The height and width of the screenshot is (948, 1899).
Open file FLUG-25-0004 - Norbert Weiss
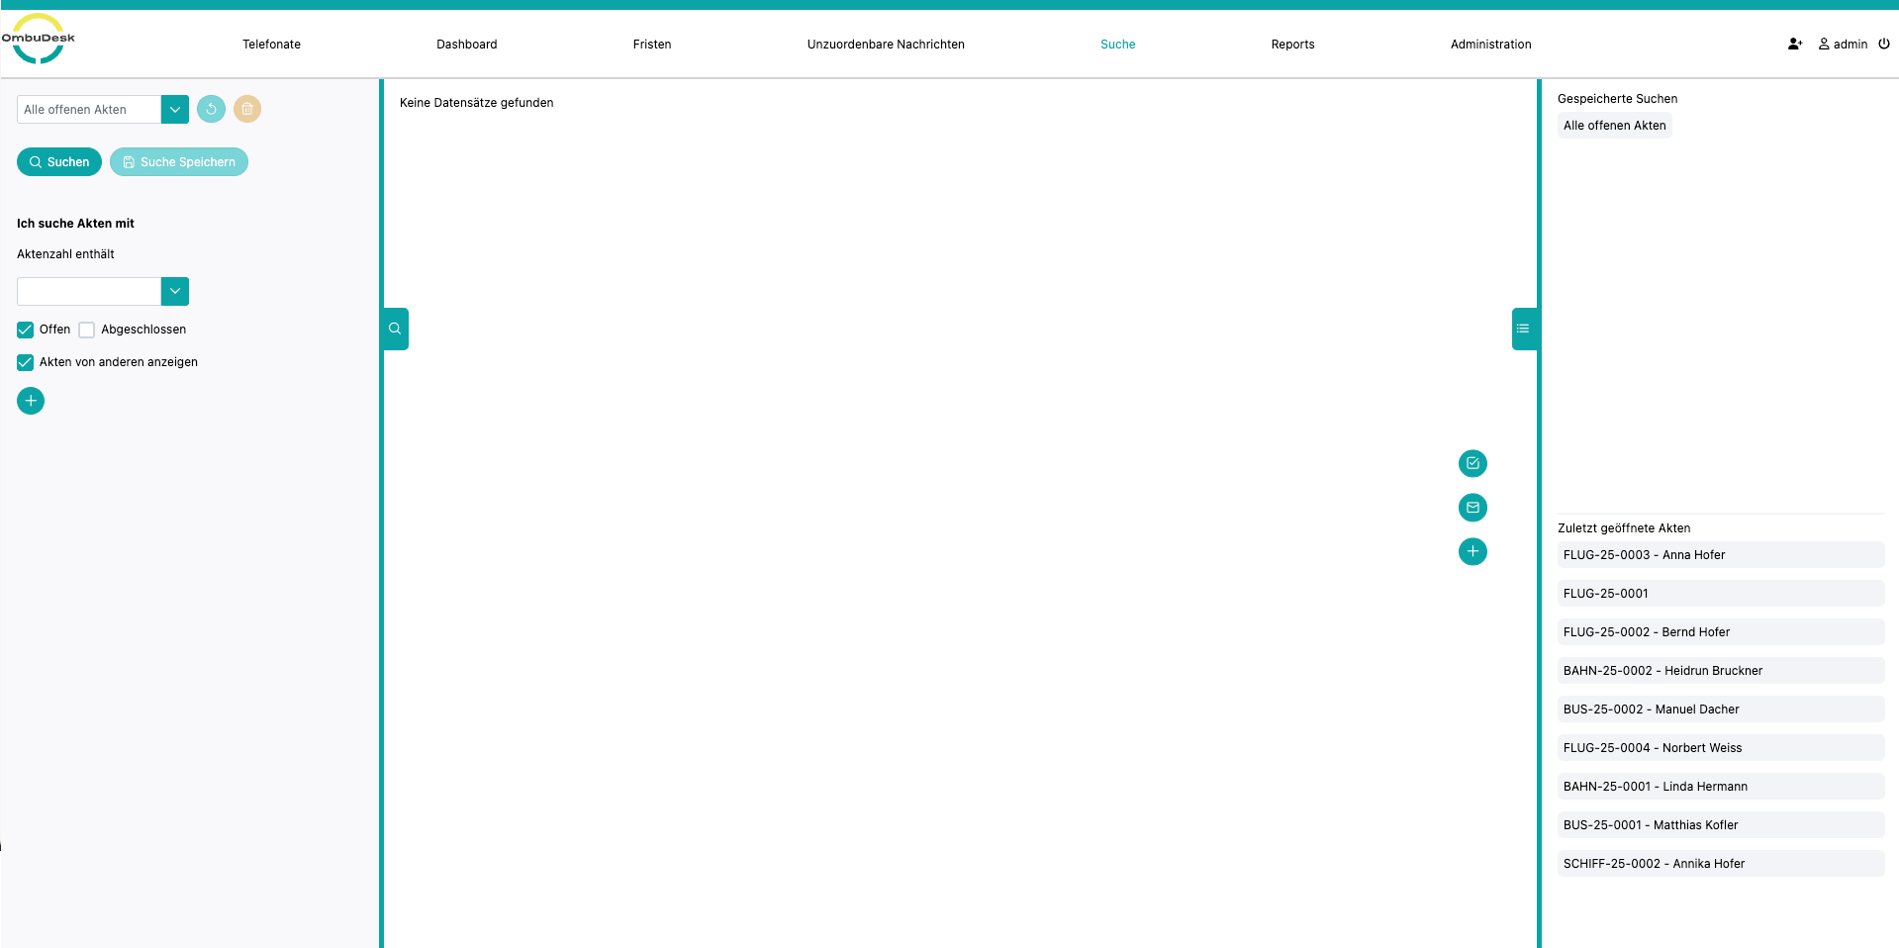pos(1721,748)
